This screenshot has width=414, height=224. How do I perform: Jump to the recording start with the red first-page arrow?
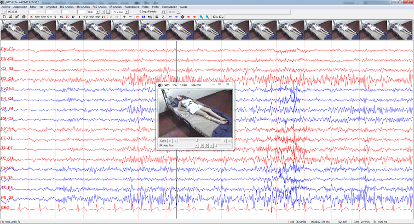(x=31, y=17)
